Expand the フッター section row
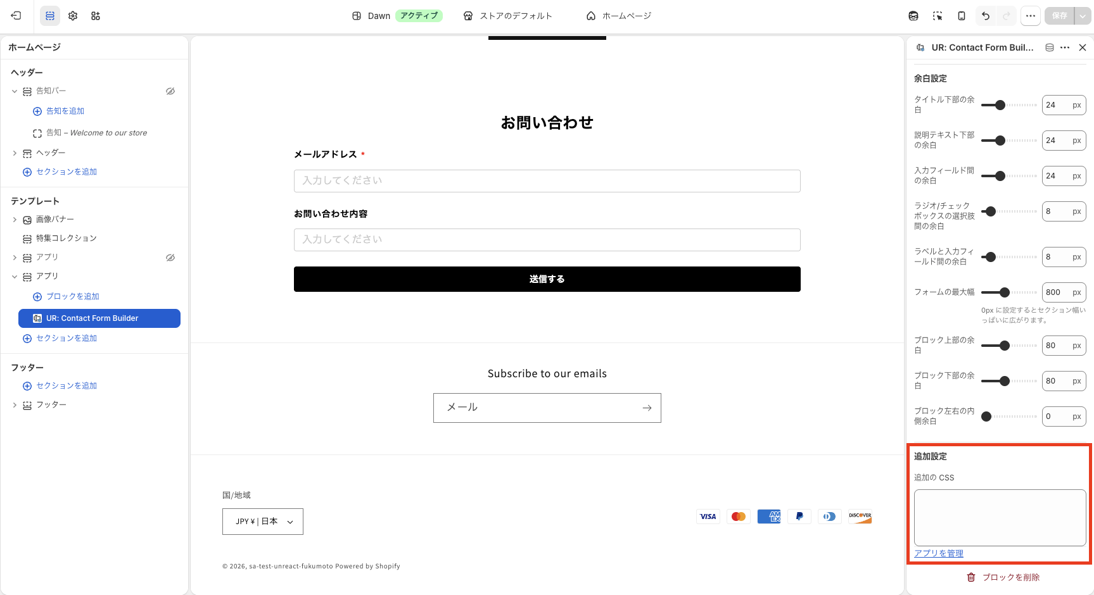 [15, 405]
